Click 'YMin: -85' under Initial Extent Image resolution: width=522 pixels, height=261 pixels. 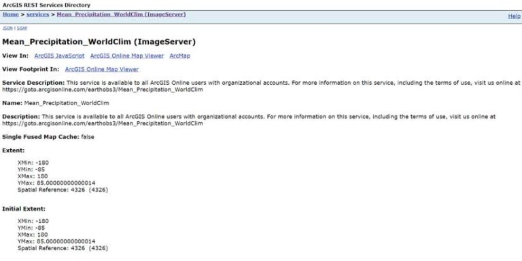tap(31, 228)
